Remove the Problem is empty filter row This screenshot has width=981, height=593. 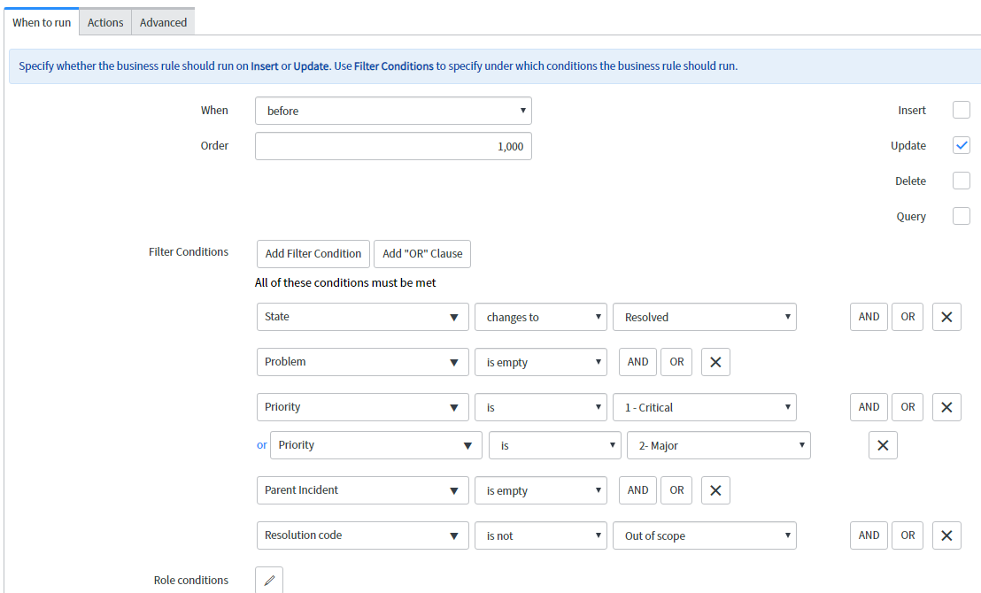[715, 361]
